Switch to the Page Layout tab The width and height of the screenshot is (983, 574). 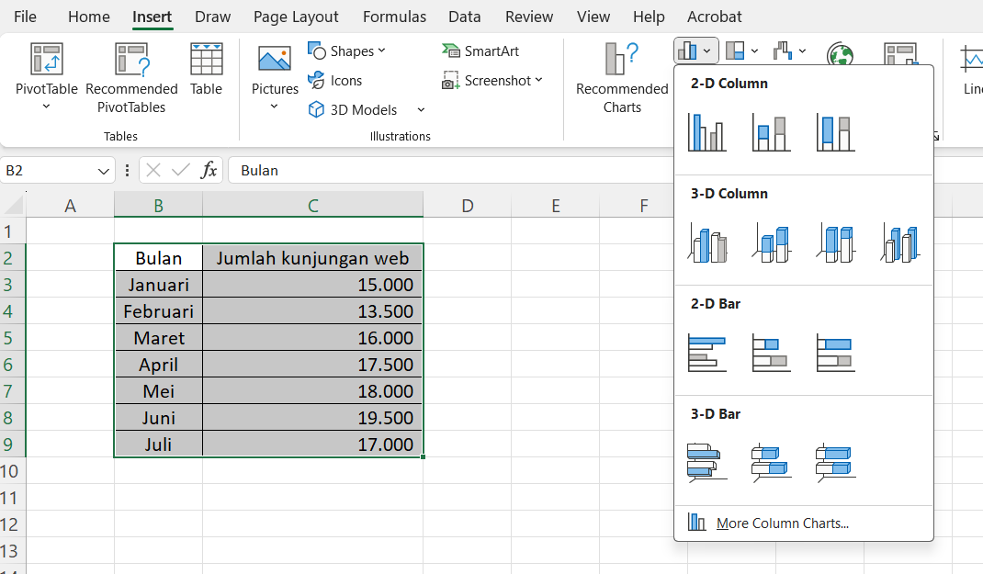coord(296,17)
